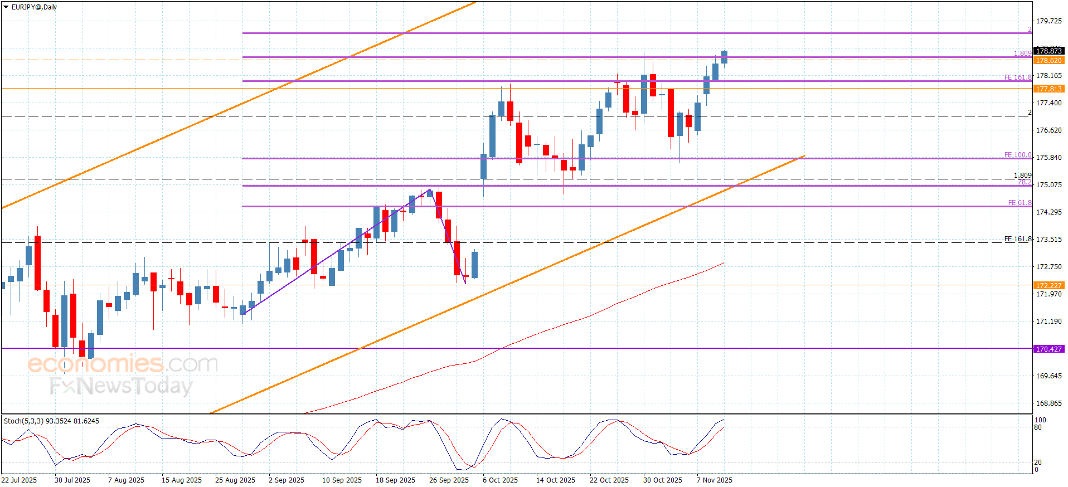This screenshot has width=1068, height=487.
Task: Click the stochastic 80 level label
Action: tap(1038, 428)
